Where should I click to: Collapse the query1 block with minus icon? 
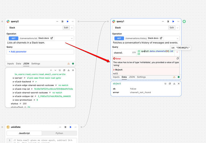163,21
